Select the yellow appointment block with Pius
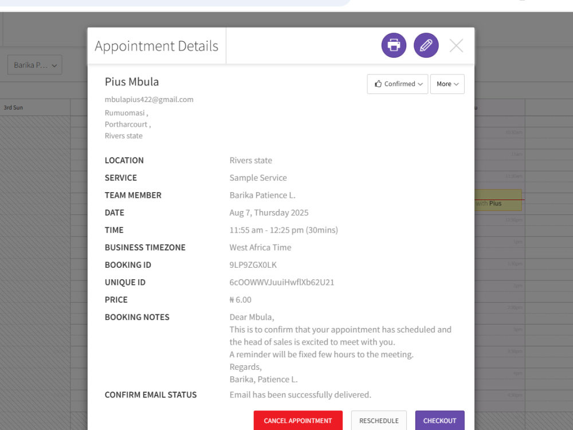Screen dimensions: 573x430 click(x=498, y=200)
